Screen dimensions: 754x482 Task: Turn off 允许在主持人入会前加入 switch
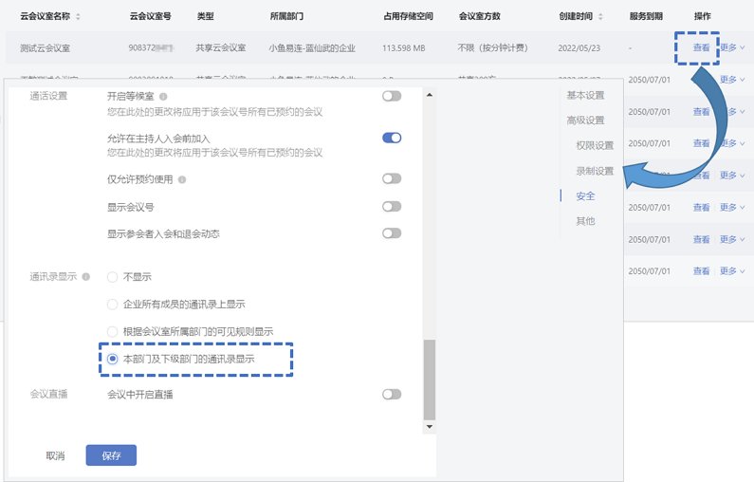392,139
